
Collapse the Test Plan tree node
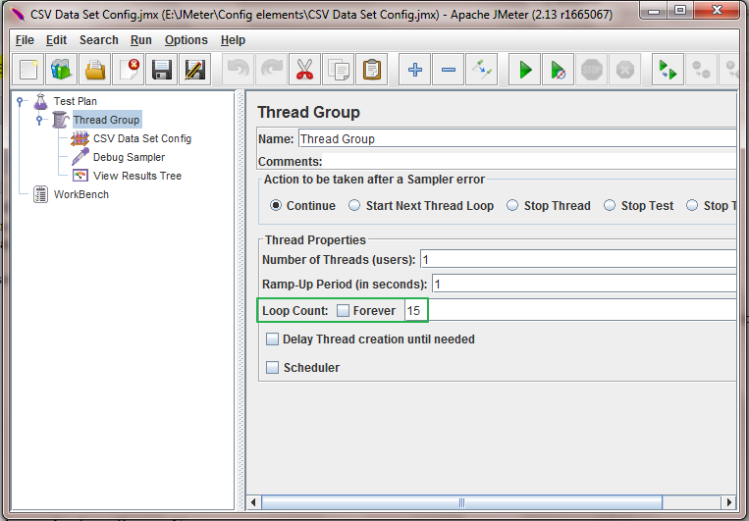pos(20,101)
